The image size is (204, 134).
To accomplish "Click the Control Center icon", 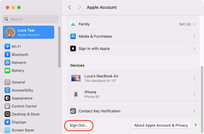I will [7, 106].
